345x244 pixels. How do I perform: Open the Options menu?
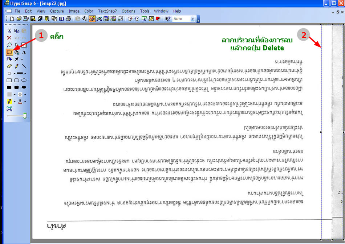(128, 11)
